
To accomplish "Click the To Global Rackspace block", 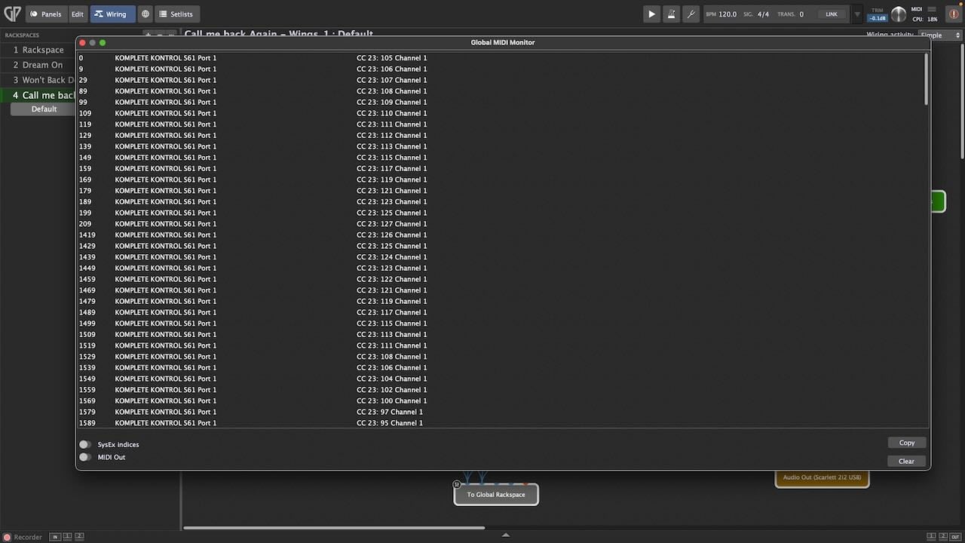I will pyautogui.click(x=495, y=495).
